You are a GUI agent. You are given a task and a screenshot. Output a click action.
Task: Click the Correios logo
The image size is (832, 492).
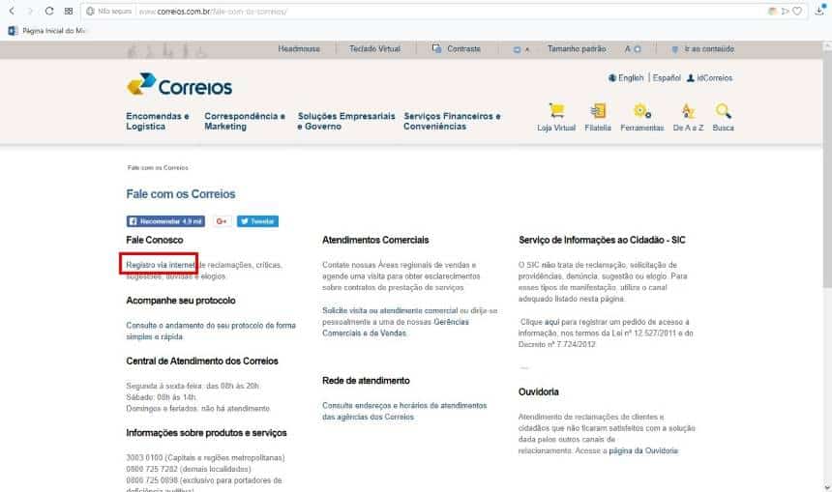(x=179, y=85)
